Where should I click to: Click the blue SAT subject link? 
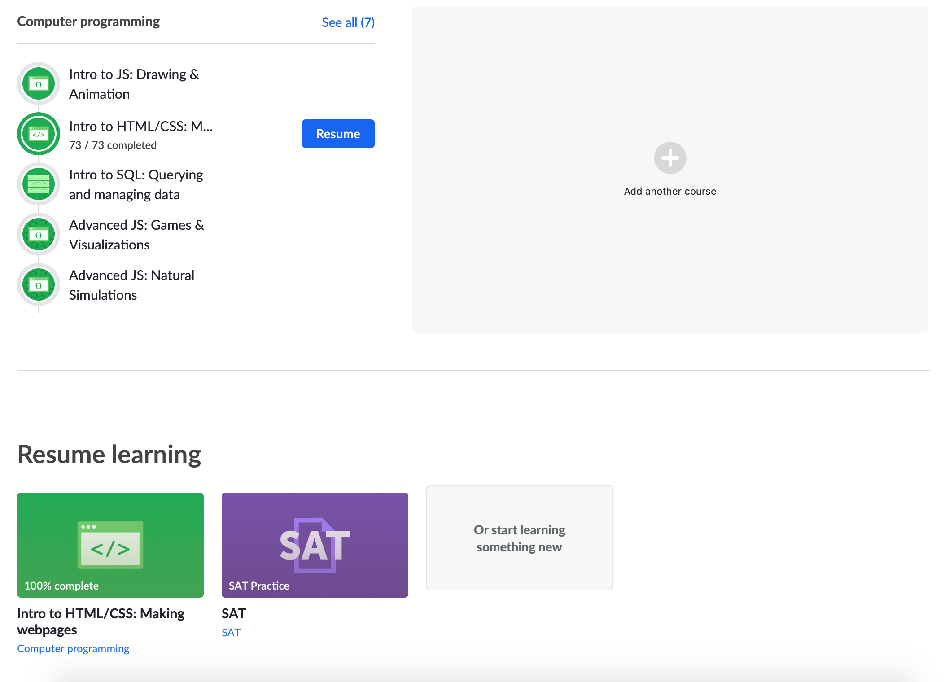click(231, 633)
